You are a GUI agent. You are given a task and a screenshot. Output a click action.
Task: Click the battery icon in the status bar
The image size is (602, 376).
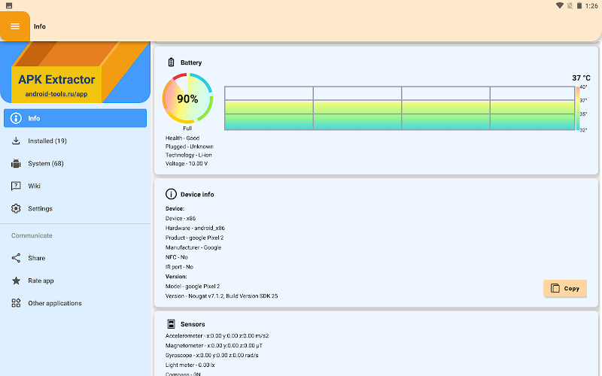pyautogui.click(x=579, y=6)
